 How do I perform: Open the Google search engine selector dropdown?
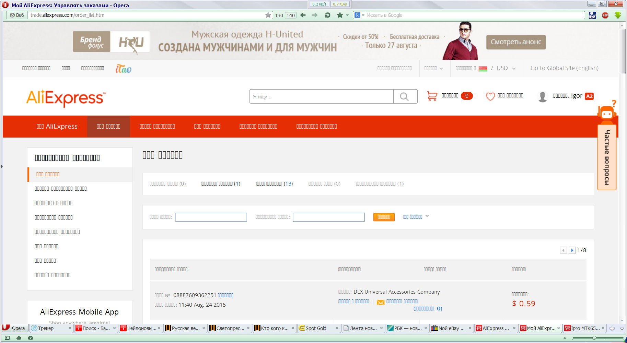359,15
